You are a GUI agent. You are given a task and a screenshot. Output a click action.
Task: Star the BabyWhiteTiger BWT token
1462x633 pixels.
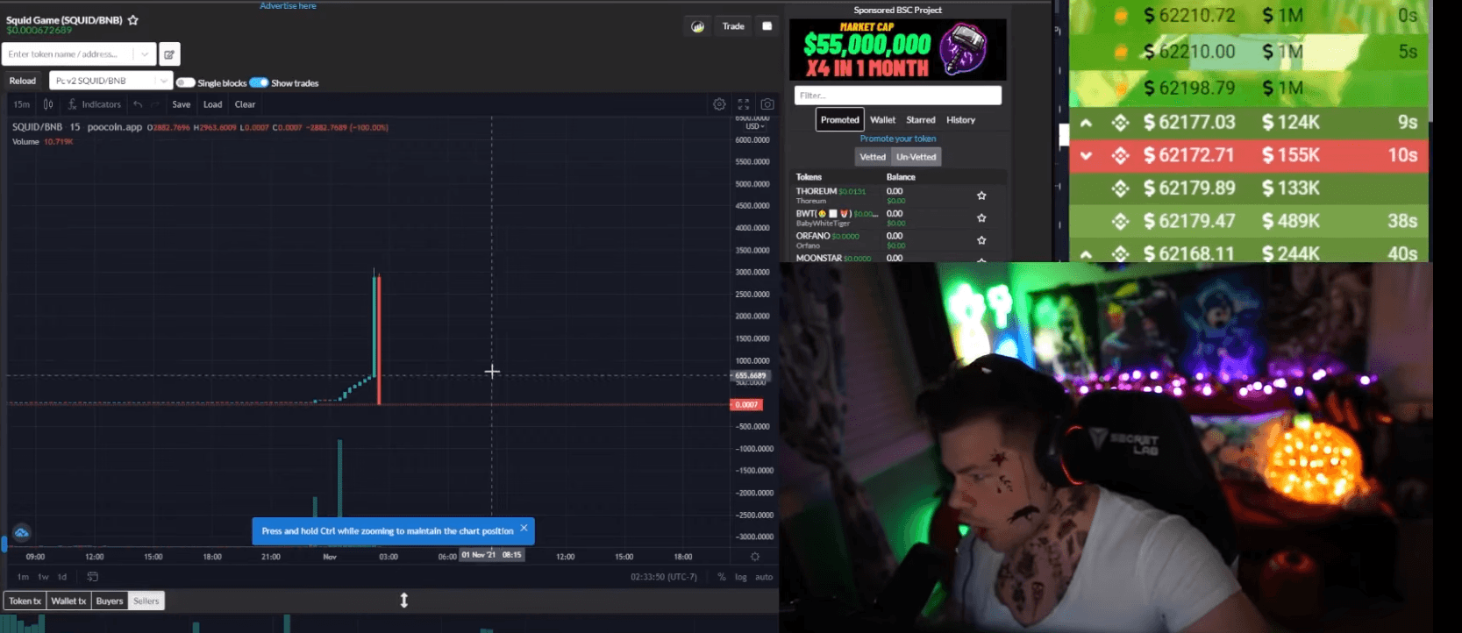(x=981, y=217)
